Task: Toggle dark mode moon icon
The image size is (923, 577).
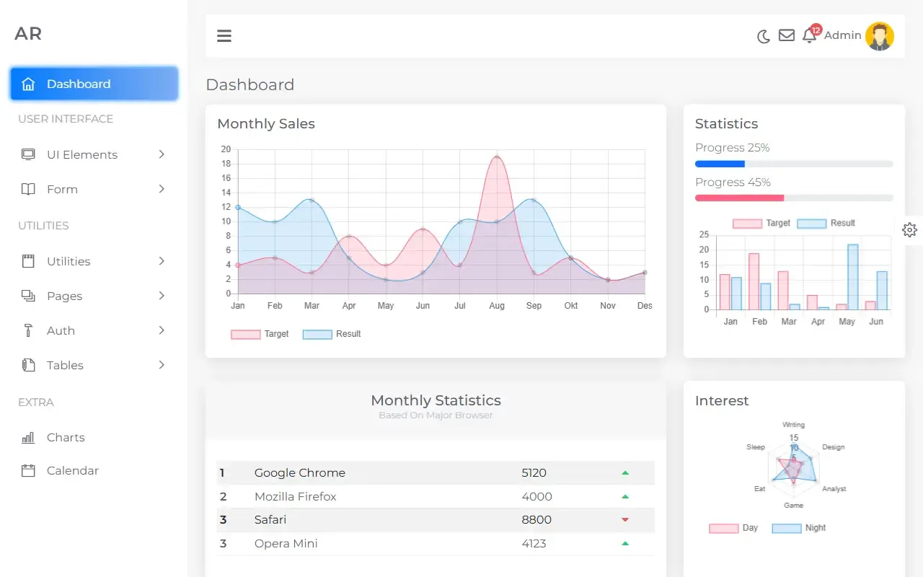Action: tap(764, 36)
